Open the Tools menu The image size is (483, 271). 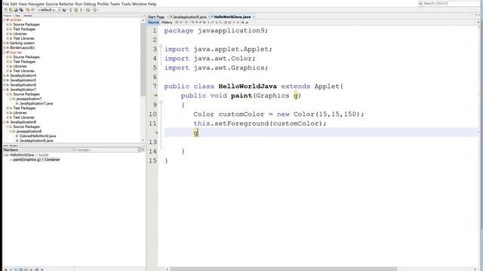click(x=126, y=4)
